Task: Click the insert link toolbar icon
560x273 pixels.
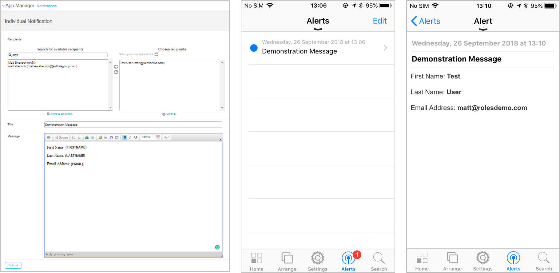Action: click(x=87, y=137)
